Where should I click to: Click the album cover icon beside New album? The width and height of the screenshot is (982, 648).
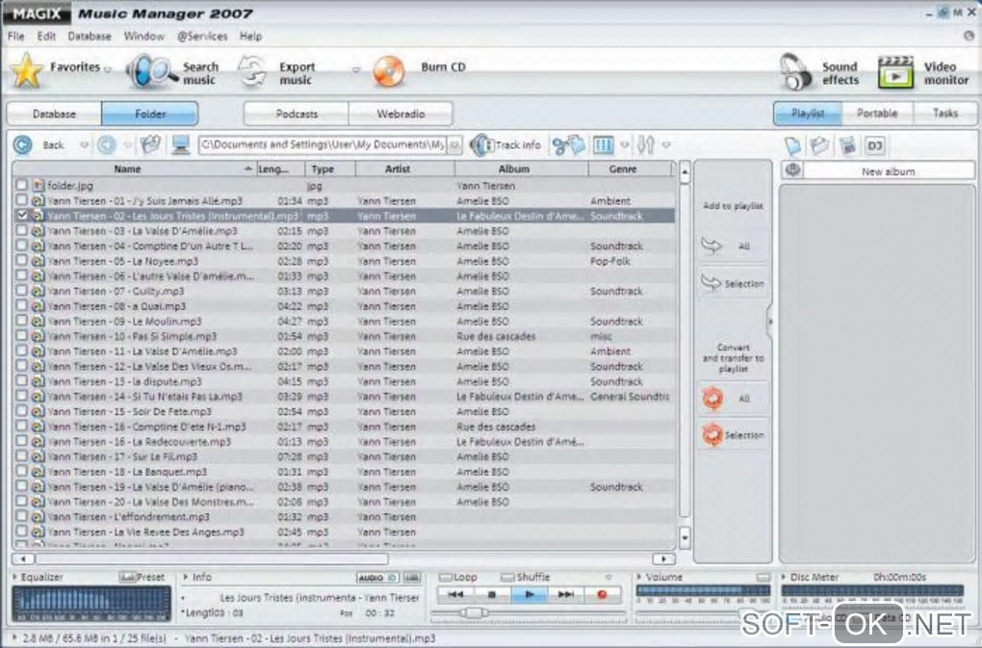(x=793, y=170)
